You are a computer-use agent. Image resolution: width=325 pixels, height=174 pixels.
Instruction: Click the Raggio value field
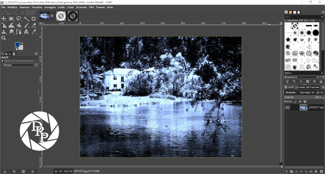click(x=21, y=65)
